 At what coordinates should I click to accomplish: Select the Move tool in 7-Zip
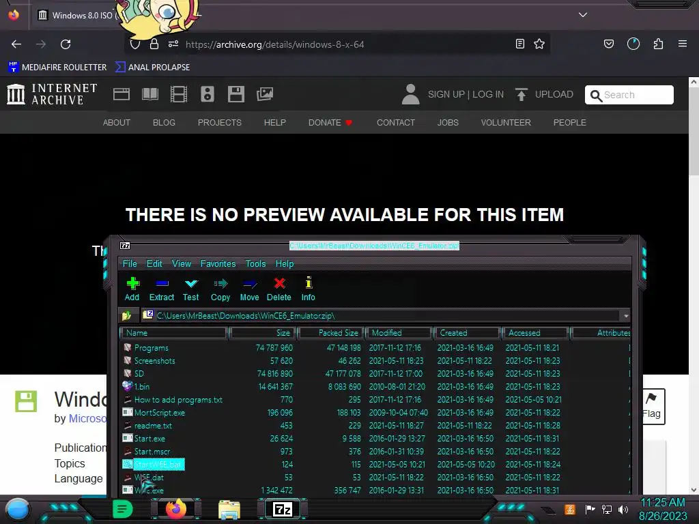coord(249,289)
